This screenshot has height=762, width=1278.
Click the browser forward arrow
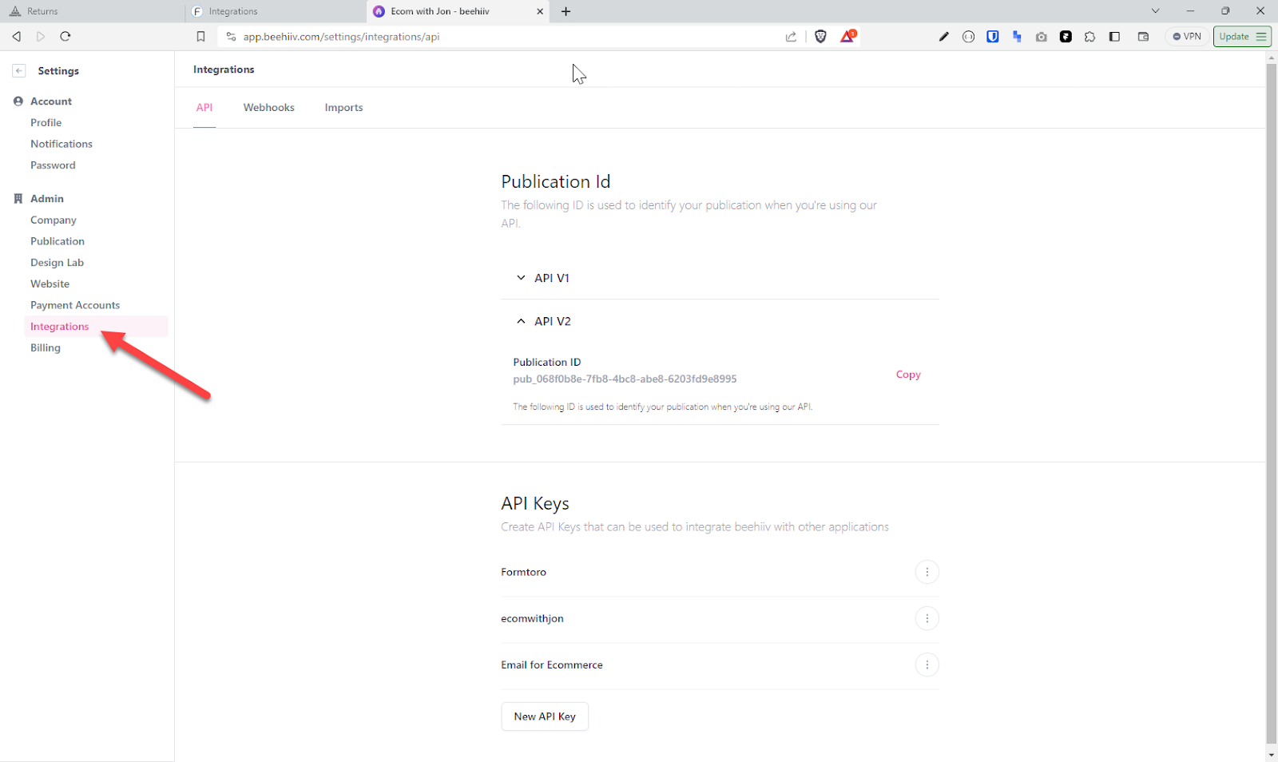click(41, 37)
